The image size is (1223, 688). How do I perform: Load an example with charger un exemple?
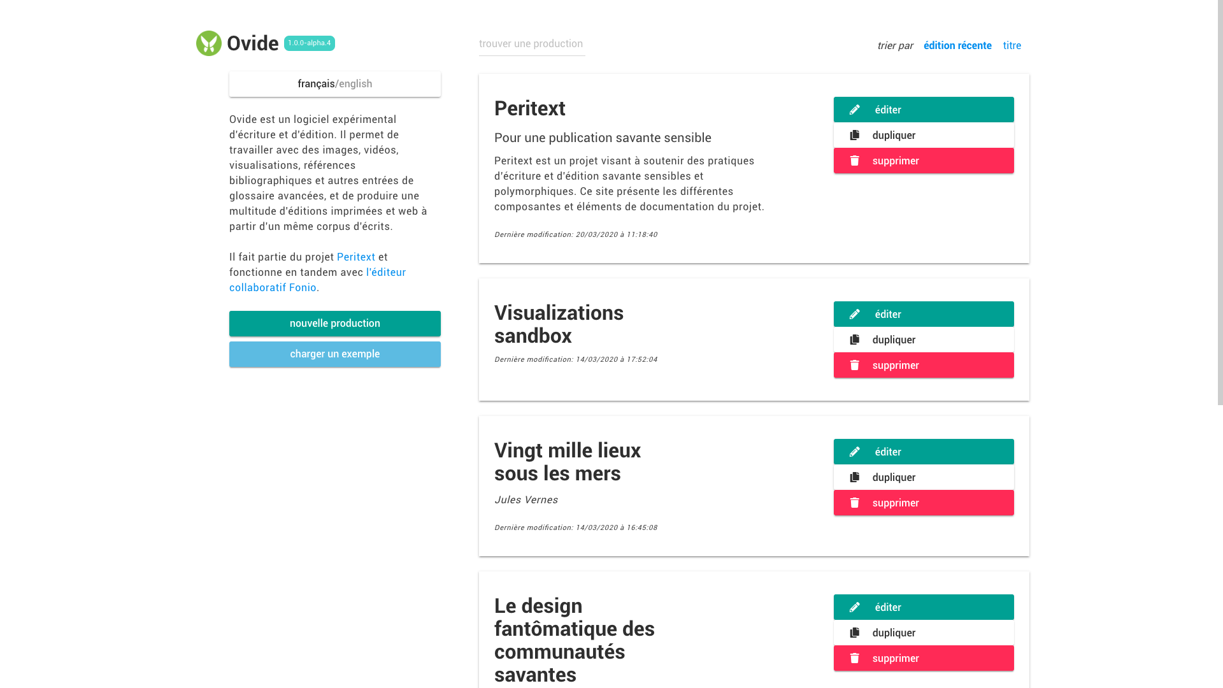pos(335,354)
